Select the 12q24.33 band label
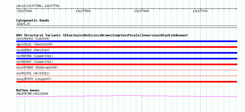Image resolution: width=245 pixels, height=112 pixels. pos(23,24)
